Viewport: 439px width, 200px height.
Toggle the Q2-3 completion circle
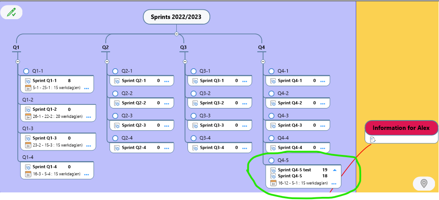coord(115,116)
